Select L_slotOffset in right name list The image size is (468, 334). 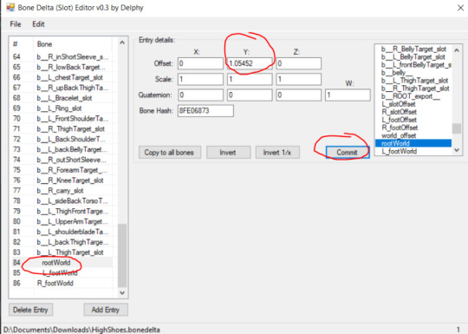pyautogui.click(x=413, y=104)
